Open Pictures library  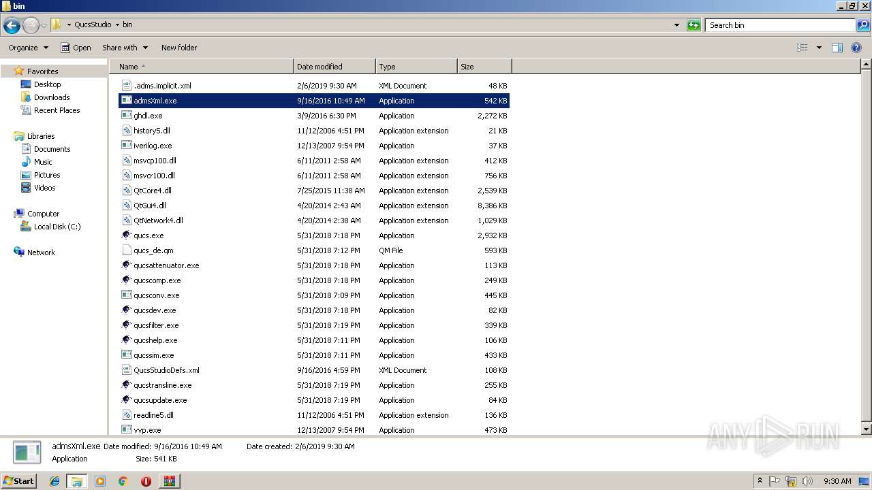47,175
